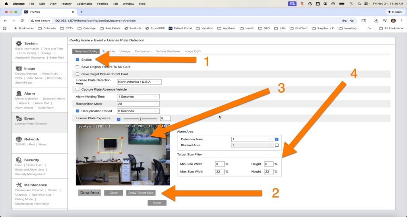This screenshot has width=407, height=217.
Task: Click the Security section icon
Action: tap(18, 160)
